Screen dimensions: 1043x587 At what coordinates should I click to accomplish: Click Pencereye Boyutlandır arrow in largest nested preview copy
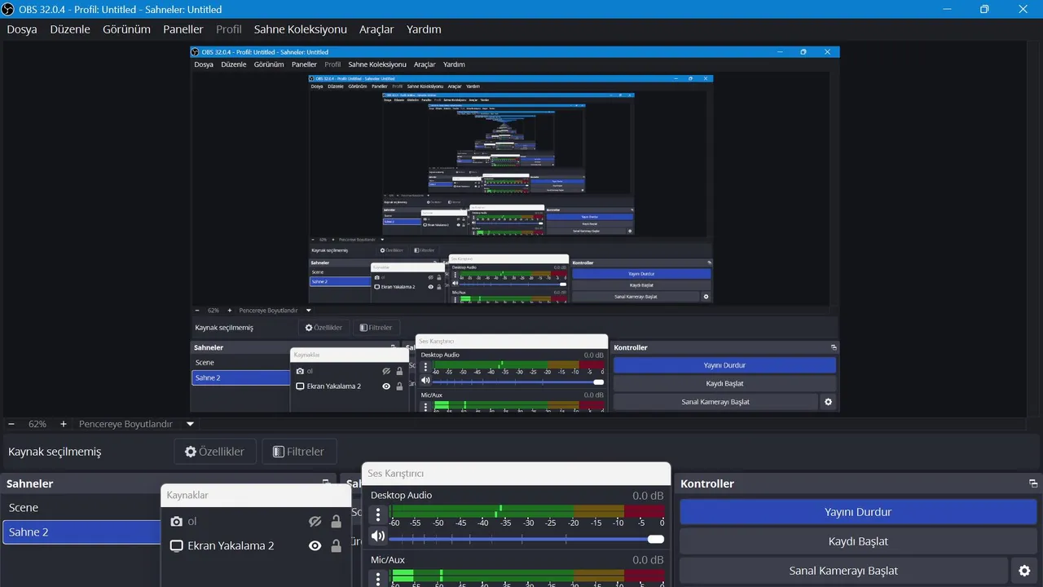[308, 311]
